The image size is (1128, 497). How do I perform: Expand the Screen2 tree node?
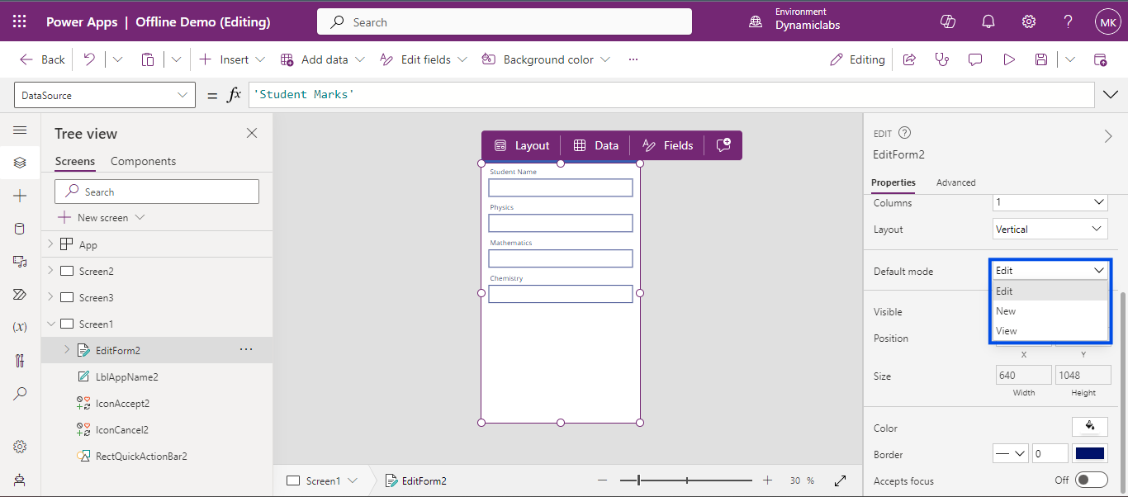50,271
